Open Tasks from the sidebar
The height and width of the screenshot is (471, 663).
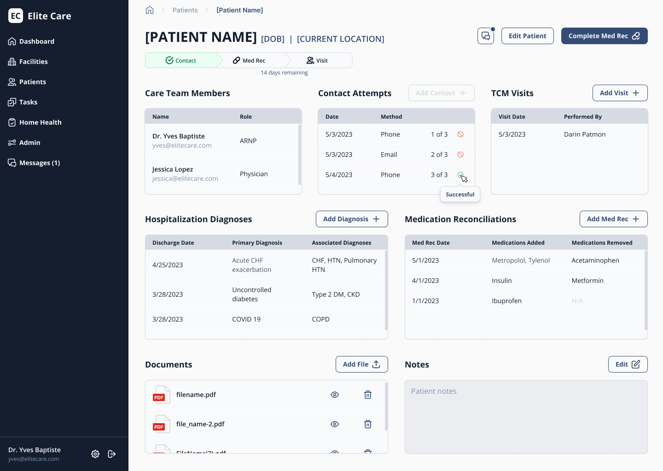point(28,102)
